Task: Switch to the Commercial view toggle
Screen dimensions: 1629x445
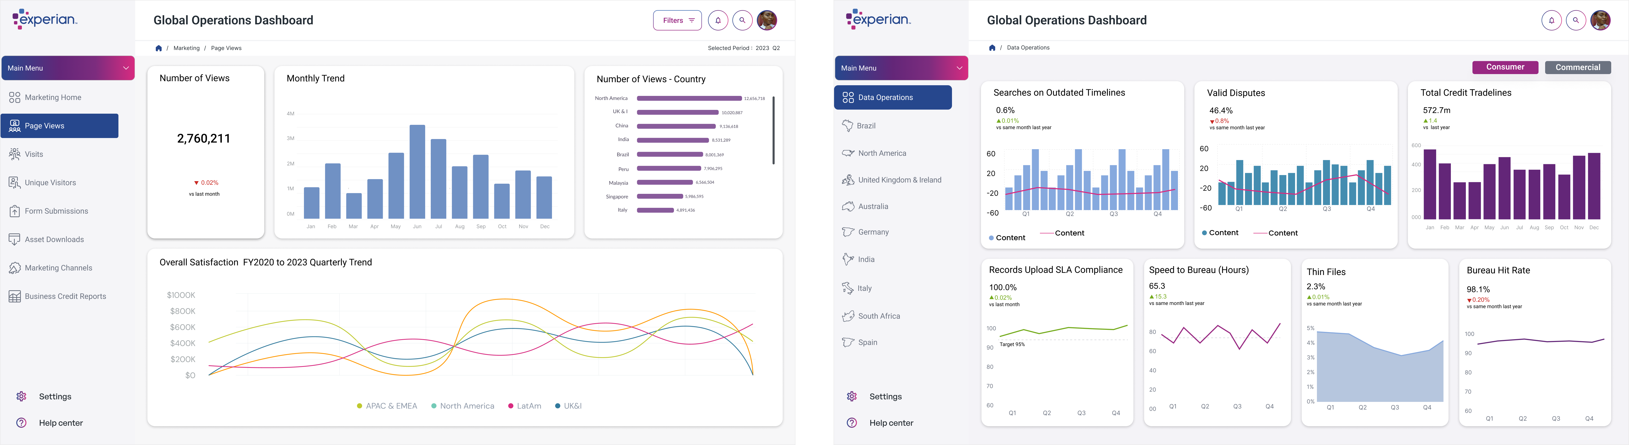Action: (1578, 67)
